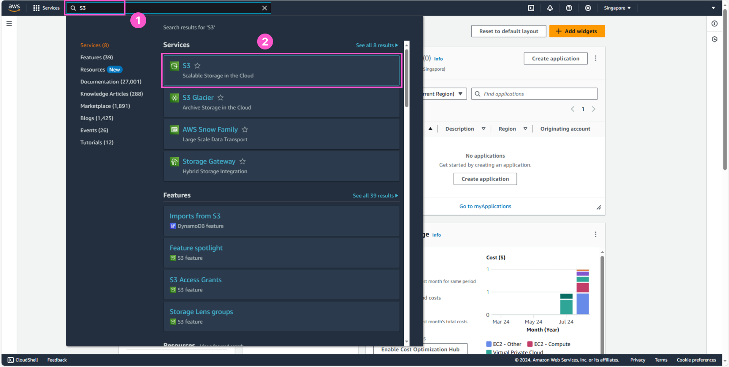
Task: Click Enable Cost Optimization Hub
Action: pos(420,349)
